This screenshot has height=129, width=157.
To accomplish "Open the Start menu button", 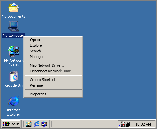I will click(11, 124).
